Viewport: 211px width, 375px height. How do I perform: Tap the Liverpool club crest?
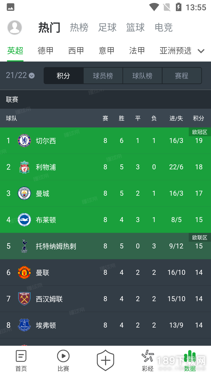point(24,167)
